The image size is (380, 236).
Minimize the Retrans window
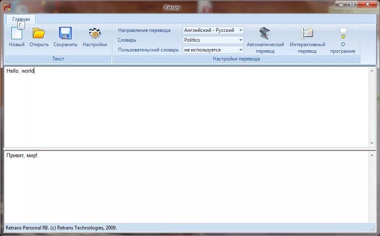point(342,4)
